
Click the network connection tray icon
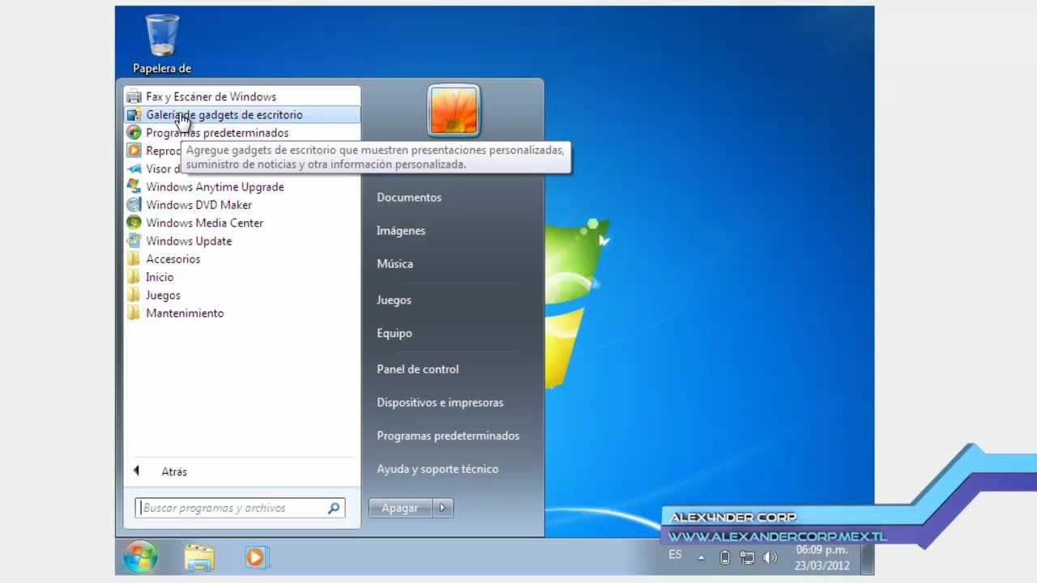(x=747, y=557)
